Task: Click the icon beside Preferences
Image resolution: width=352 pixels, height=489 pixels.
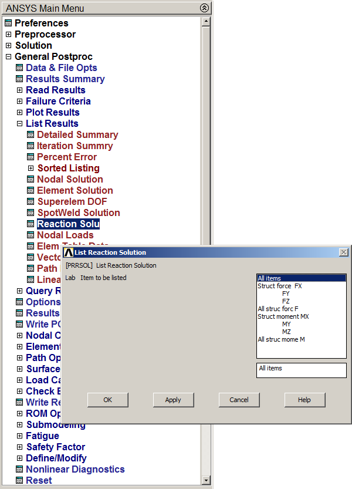Action: point(8,23)
